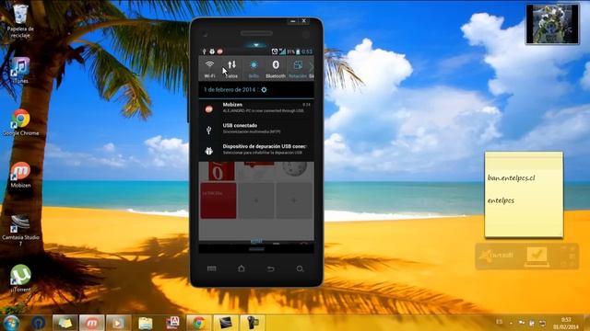The image size is (590, 331).
Task: Toggle Brillo brightness quick setting
Action: pos(254,68)
